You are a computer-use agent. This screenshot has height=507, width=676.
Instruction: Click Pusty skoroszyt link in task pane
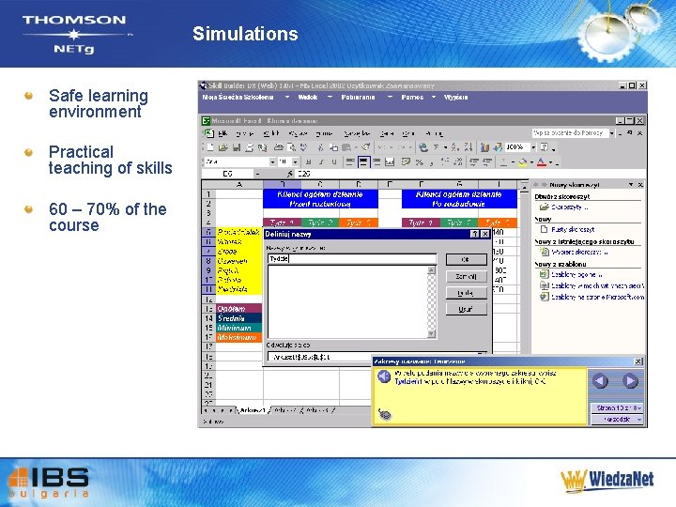pyautogui.click(x=573, y=229)
